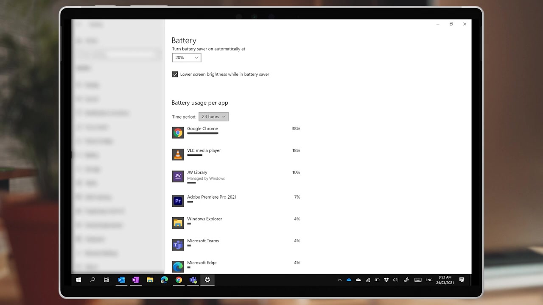Click the Adobe Premiere Pro icon
The image size is (543, 305).
click(x=178, y=201)
